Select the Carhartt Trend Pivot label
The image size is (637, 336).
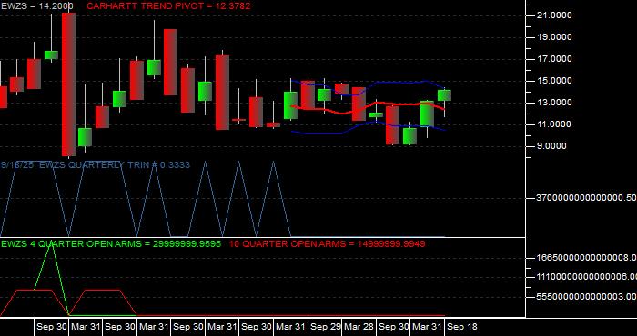point(168,5)
